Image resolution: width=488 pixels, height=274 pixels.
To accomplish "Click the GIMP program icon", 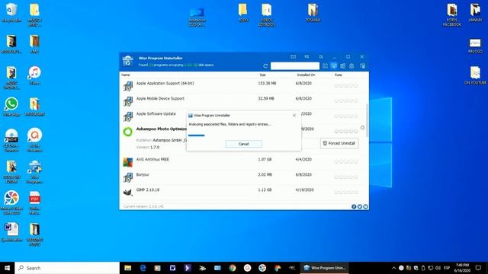I will (127, 193).
